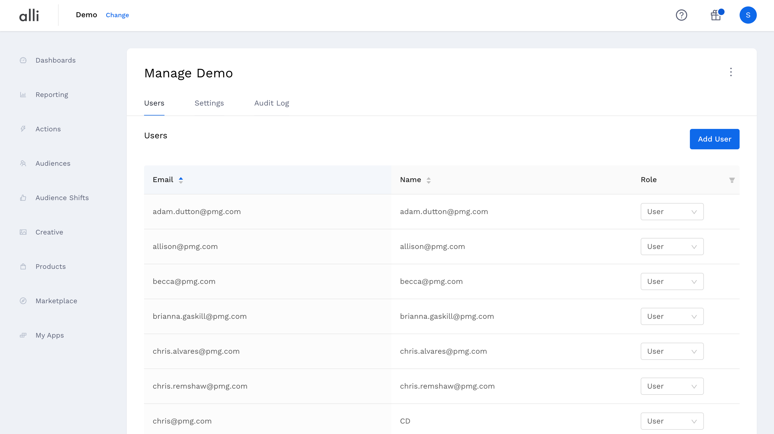Open the help question mark icon
The image size is (774, 434).
pos(681,15)
